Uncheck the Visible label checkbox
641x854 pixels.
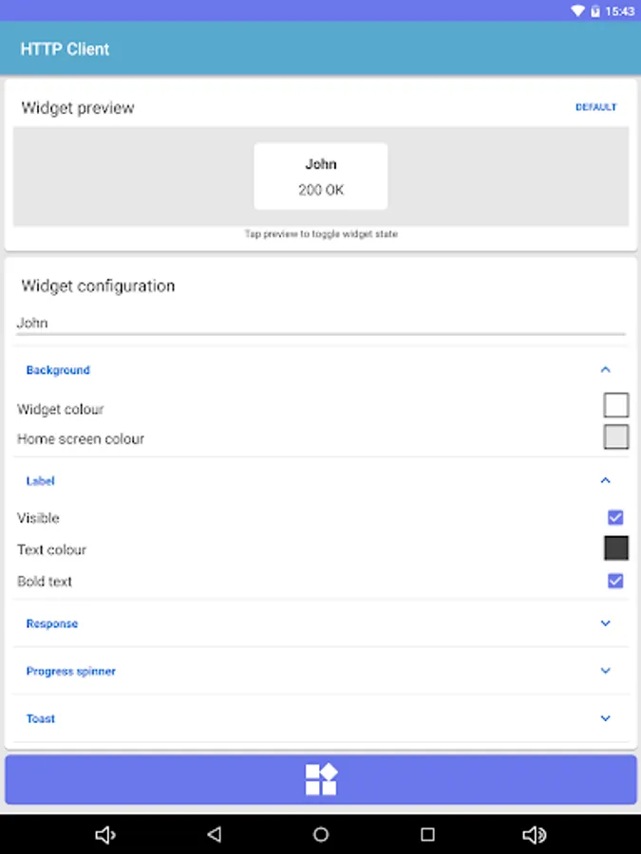coord(615,517)
